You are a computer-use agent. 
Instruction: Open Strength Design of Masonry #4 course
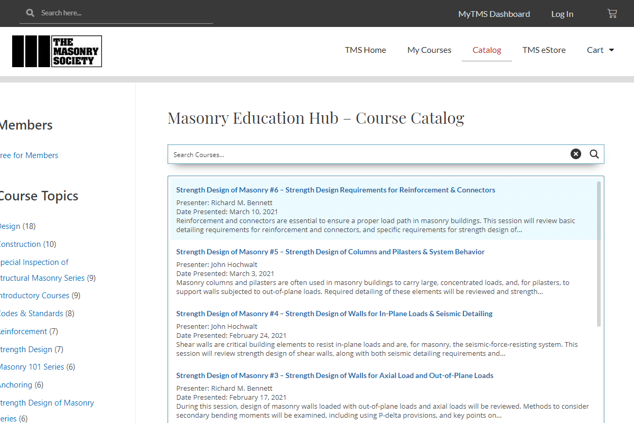334,314
